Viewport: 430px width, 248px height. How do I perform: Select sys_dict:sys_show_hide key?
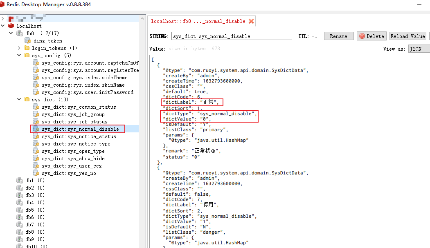(x=73, y=158)
